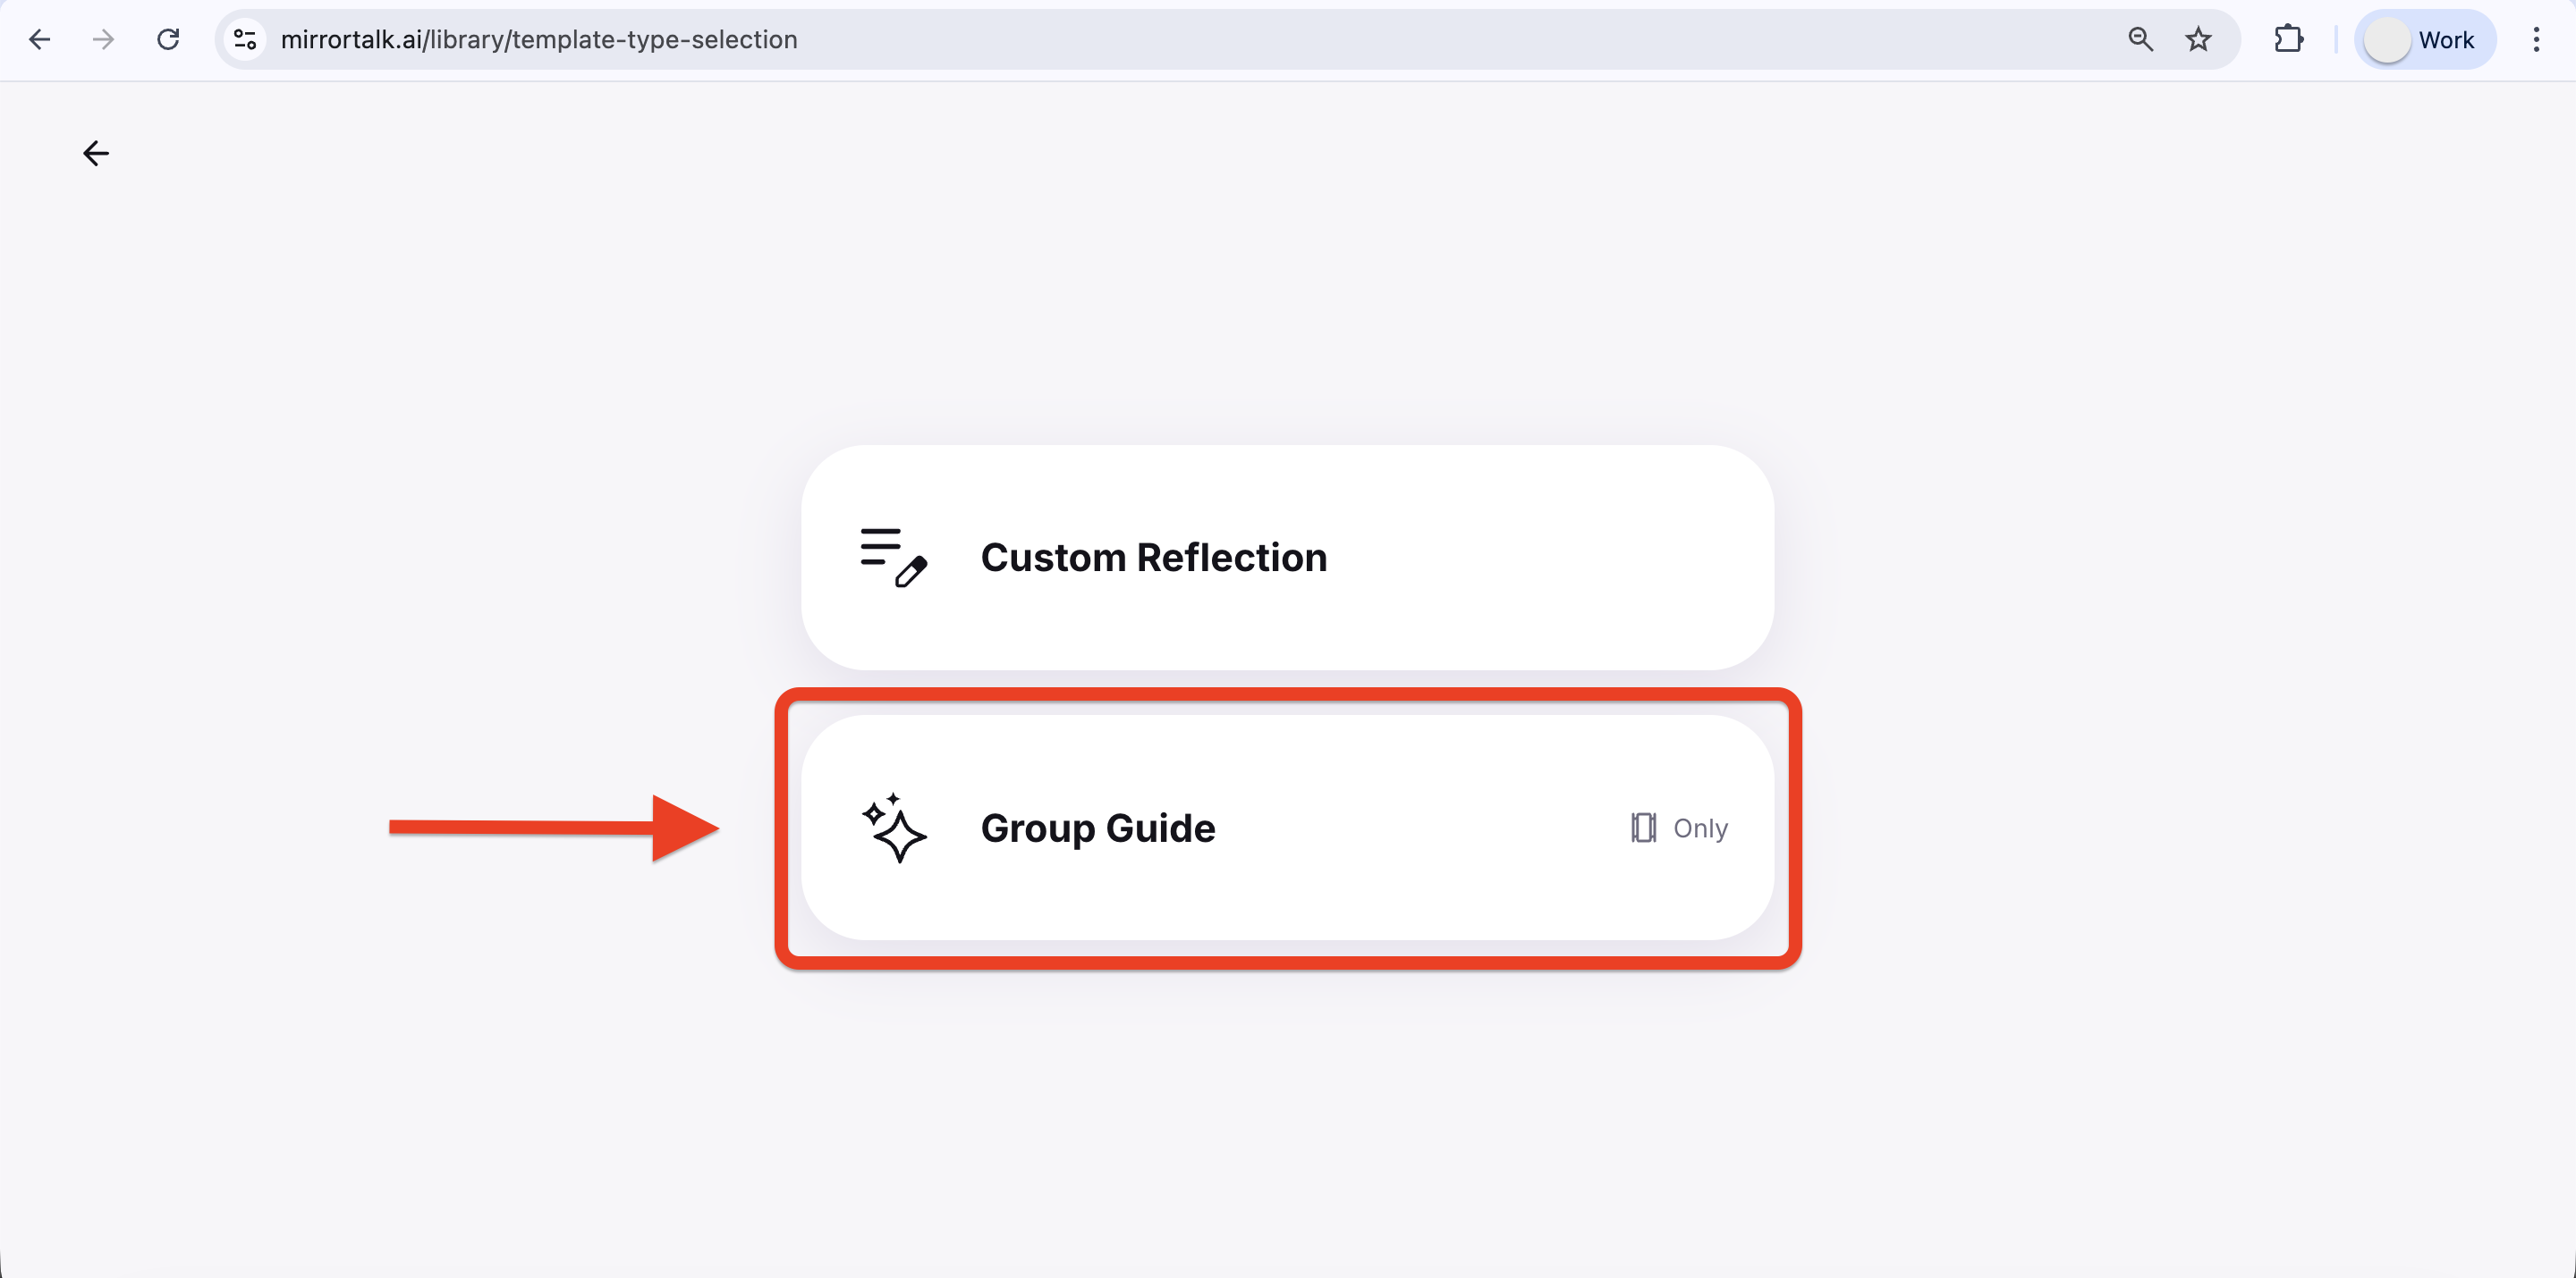
Task: Select the Custom Reflection title text
Action: pyautogui.click(x=1153, y=558)
